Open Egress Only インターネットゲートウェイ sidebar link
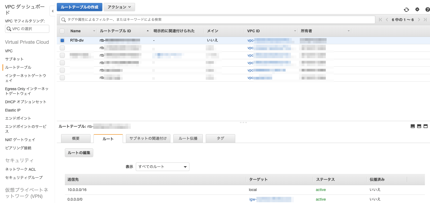 point(27,91)
